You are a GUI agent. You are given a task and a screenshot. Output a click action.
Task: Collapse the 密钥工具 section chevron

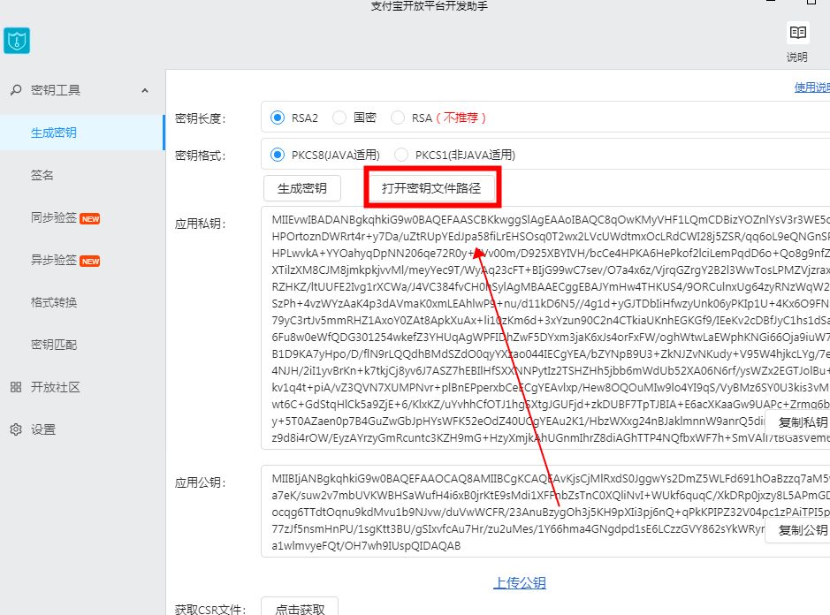click(x=144, y=90)
